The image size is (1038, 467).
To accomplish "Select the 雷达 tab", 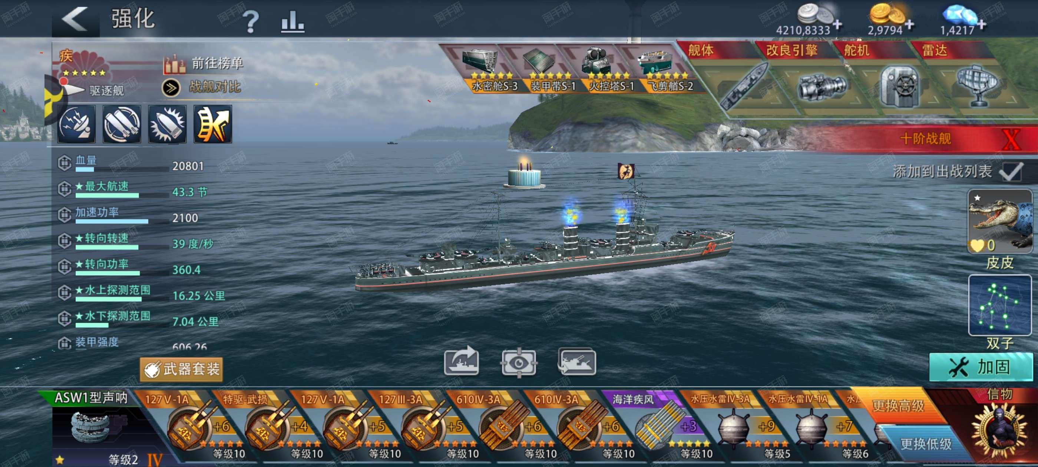I will pos(935,50).
